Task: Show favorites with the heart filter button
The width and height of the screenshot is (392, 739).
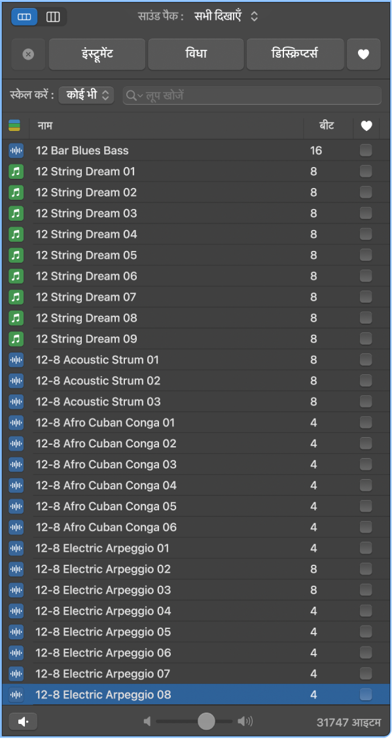Action: pos(363,54)
